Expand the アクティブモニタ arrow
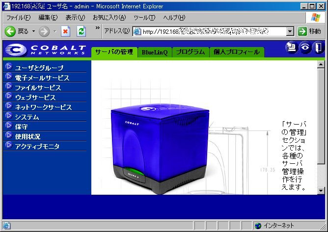The width and height of the screenshot is (328, 232). click(x=8, y=145)
